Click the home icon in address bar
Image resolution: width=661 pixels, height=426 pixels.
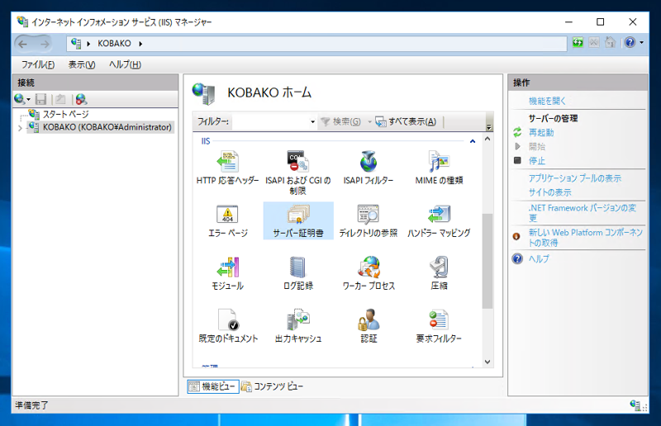610,43
